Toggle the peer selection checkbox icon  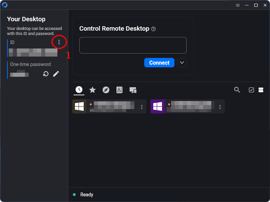coord(251,90)
